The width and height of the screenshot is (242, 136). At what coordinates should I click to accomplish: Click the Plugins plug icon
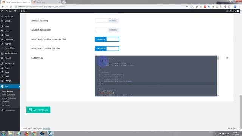pos(2,68)
